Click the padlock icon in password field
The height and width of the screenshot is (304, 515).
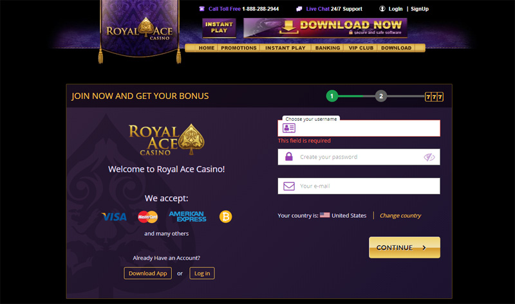coord(288,156)
